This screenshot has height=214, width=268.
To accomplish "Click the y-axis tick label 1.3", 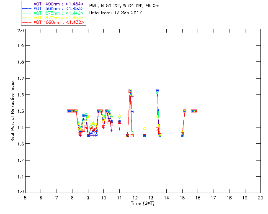I will point(21,144).
